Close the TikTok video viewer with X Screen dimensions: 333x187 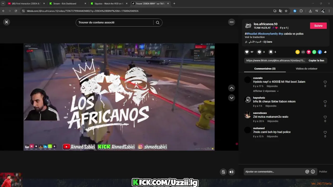(7, 22)
